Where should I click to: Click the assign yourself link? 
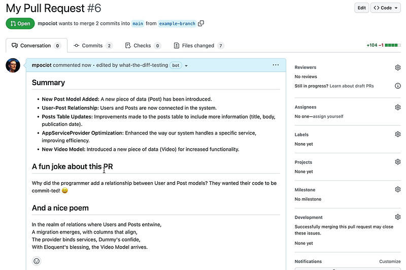328,117
